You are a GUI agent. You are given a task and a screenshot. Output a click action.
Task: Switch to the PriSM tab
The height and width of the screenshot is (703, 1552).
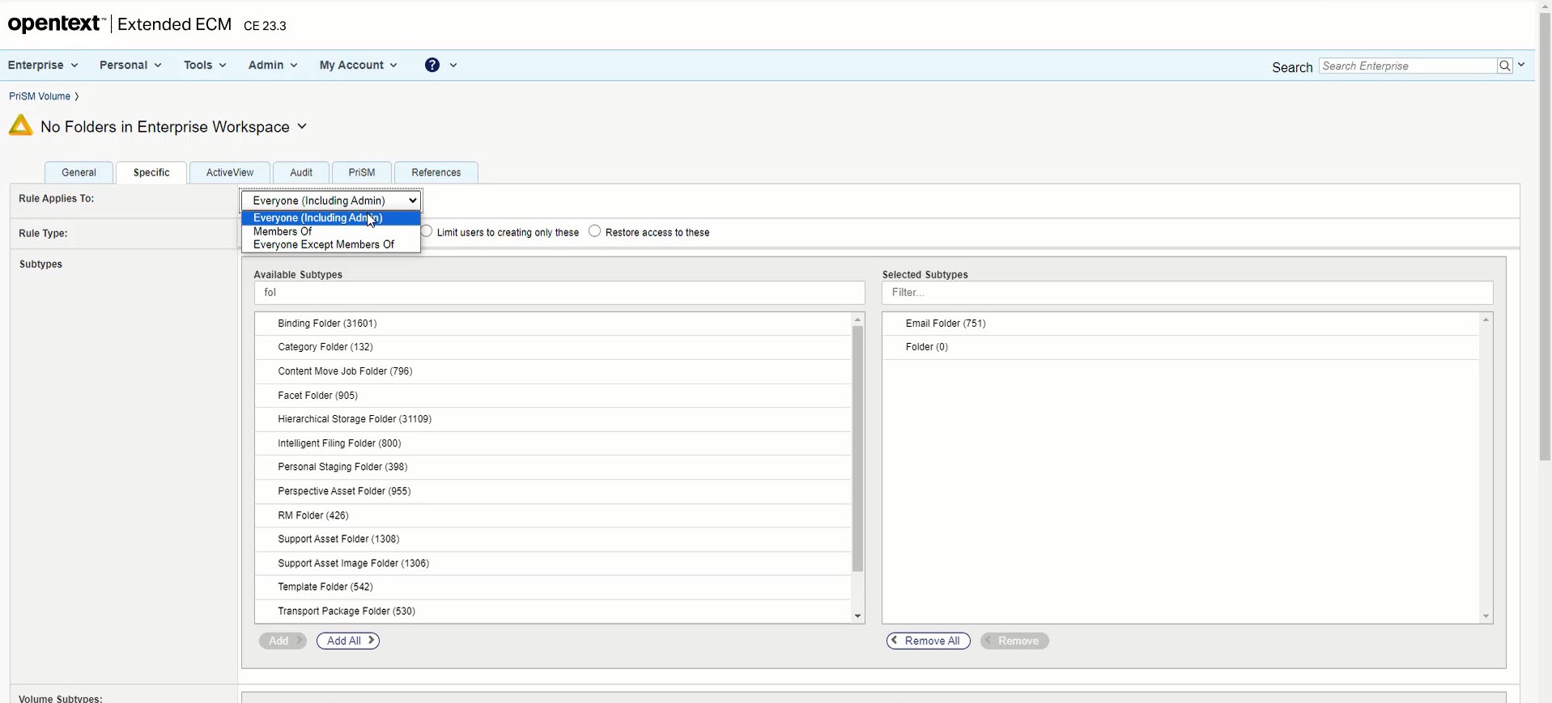pyautogui.click(x=361, y=172)
